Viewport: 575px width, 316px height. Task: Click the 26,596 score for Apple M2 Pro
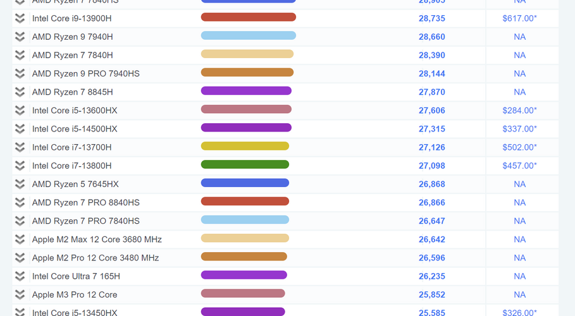[x=432, y=258]
